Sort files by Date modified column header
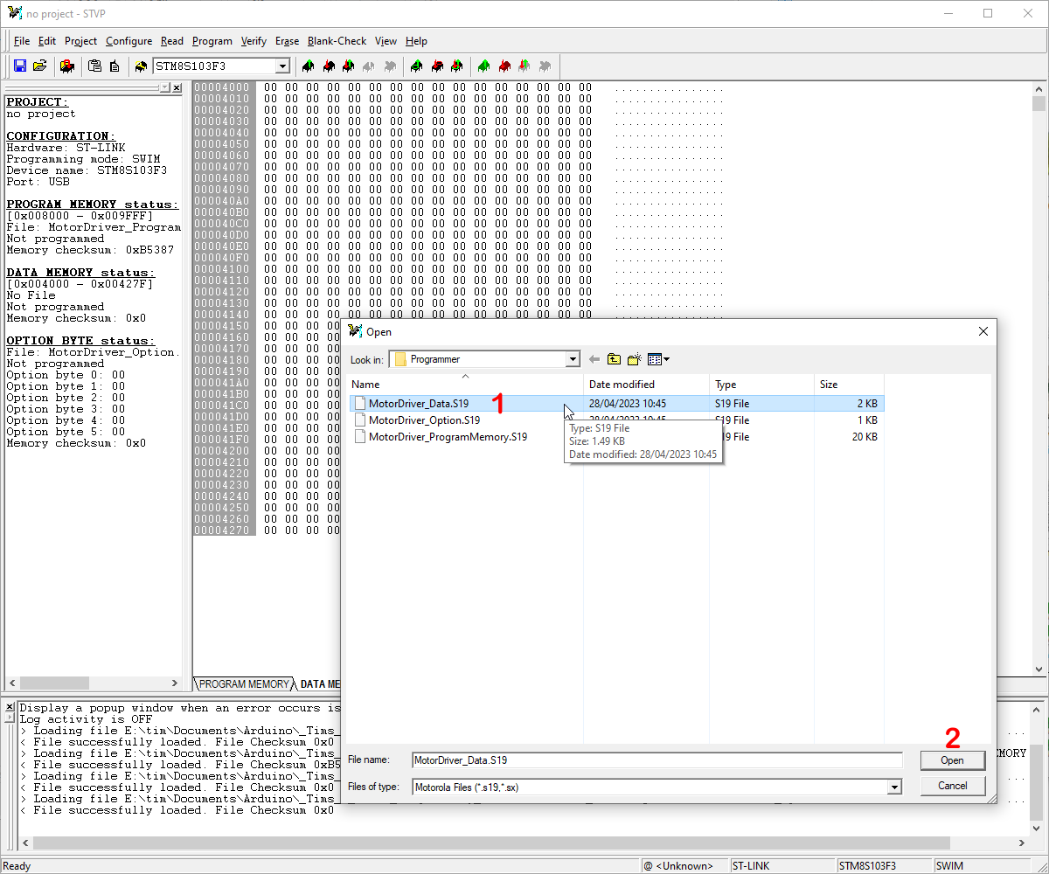The image size is (1049, 874). (x=647, y=384)
